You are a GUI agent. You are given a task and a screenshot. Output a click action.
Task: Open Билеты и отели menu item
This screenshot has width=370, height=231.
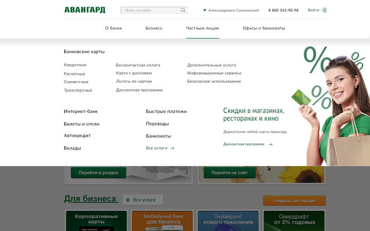tap(81, 124)
